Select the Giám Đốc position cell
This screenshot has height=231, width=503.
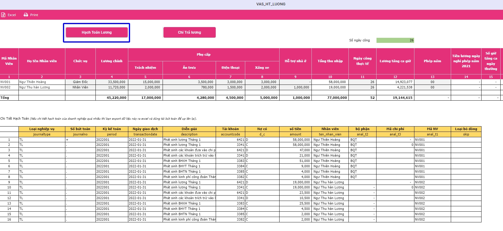click(x=80, y=82)
